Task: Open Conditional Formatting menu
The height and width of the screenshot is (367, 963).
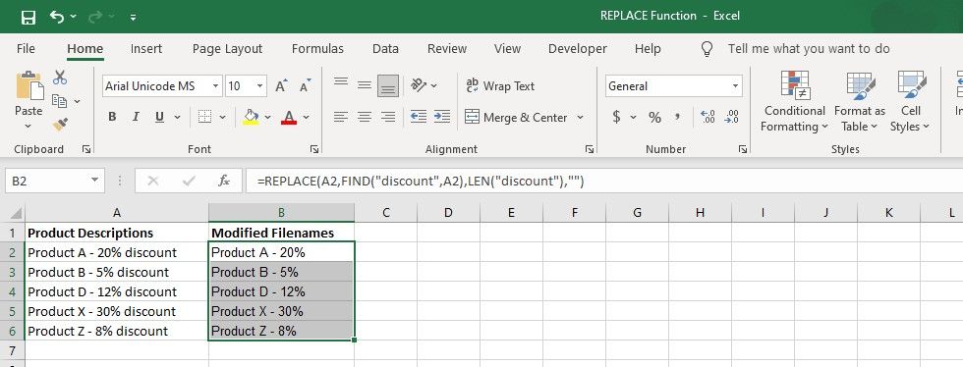Action: coord(794,101)
